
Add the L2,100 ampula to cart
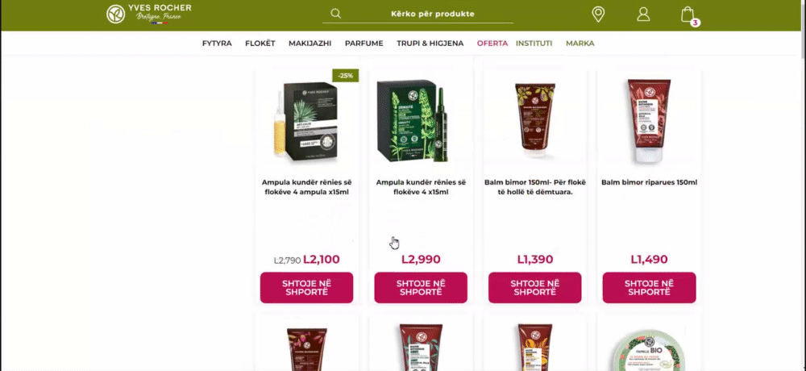click(306, 288)
